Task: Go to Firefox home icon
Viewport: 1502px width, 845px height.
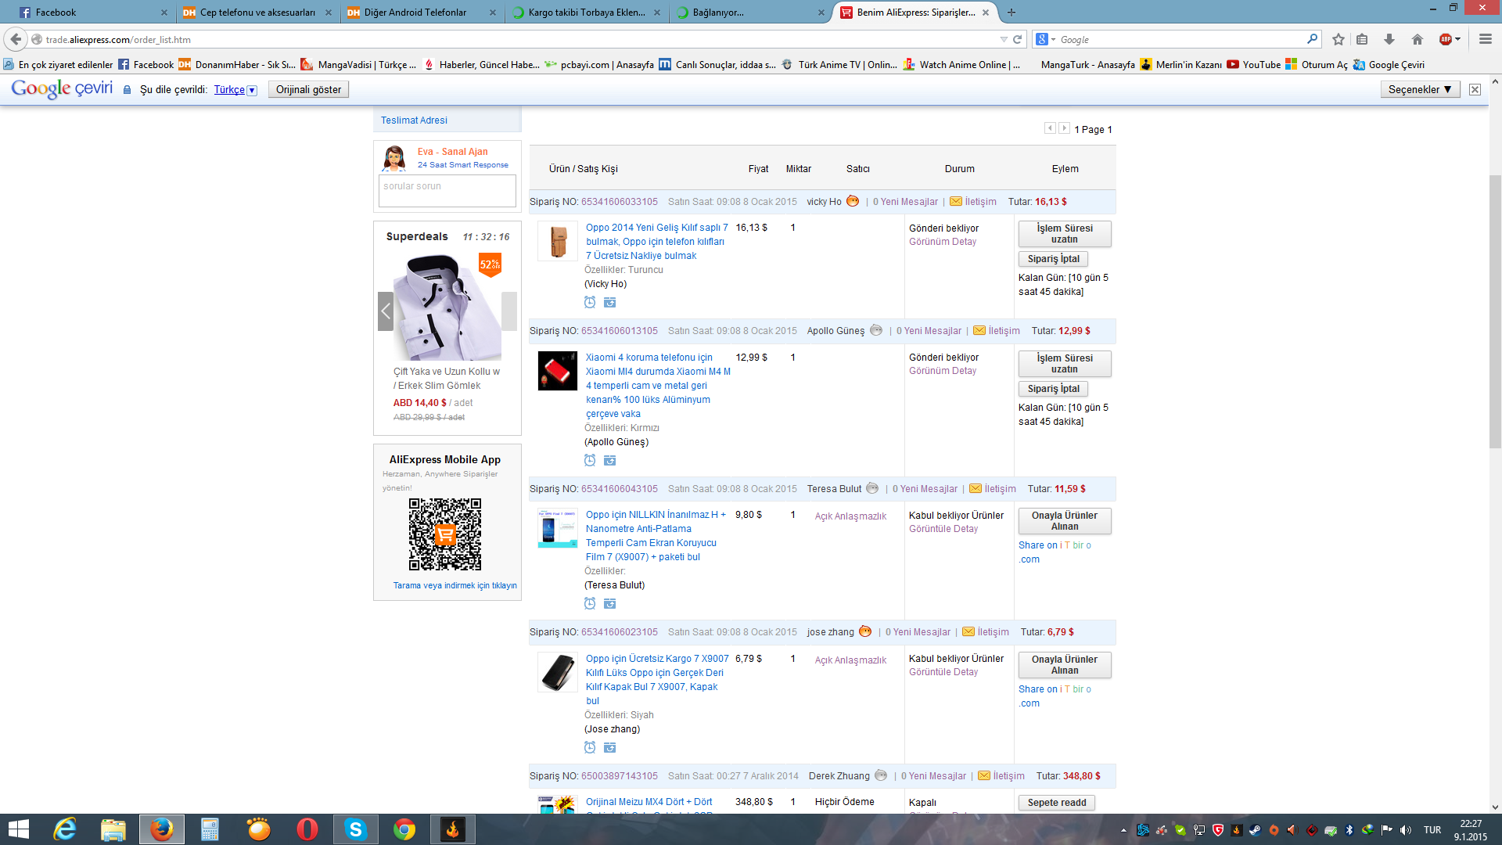Action: pos(1418,39)
